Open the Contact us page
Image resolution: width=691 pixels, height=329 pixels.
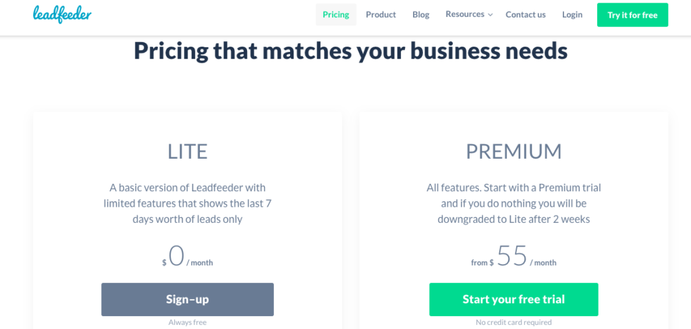pyautogui.click(x=525, y=15)
